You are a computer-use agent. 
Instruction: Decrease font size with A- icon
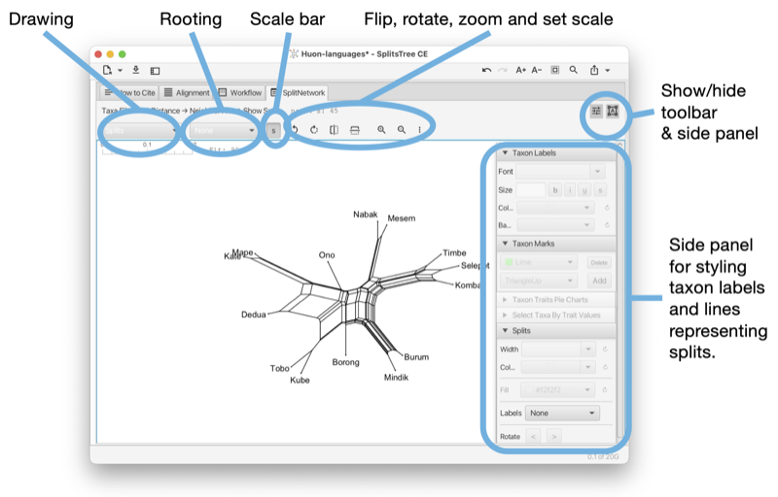point(537,70)
